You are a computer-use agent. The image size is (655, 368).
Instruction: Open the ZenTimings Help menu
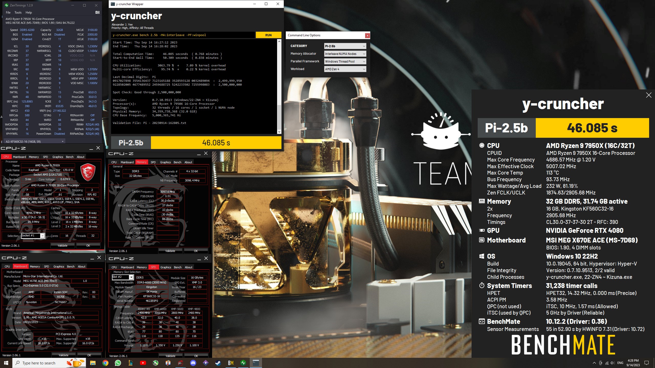[29, 12]
